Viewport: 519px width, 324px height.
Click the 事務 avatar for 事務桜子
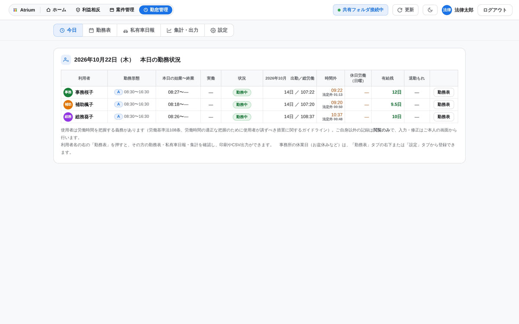(68, 92)
